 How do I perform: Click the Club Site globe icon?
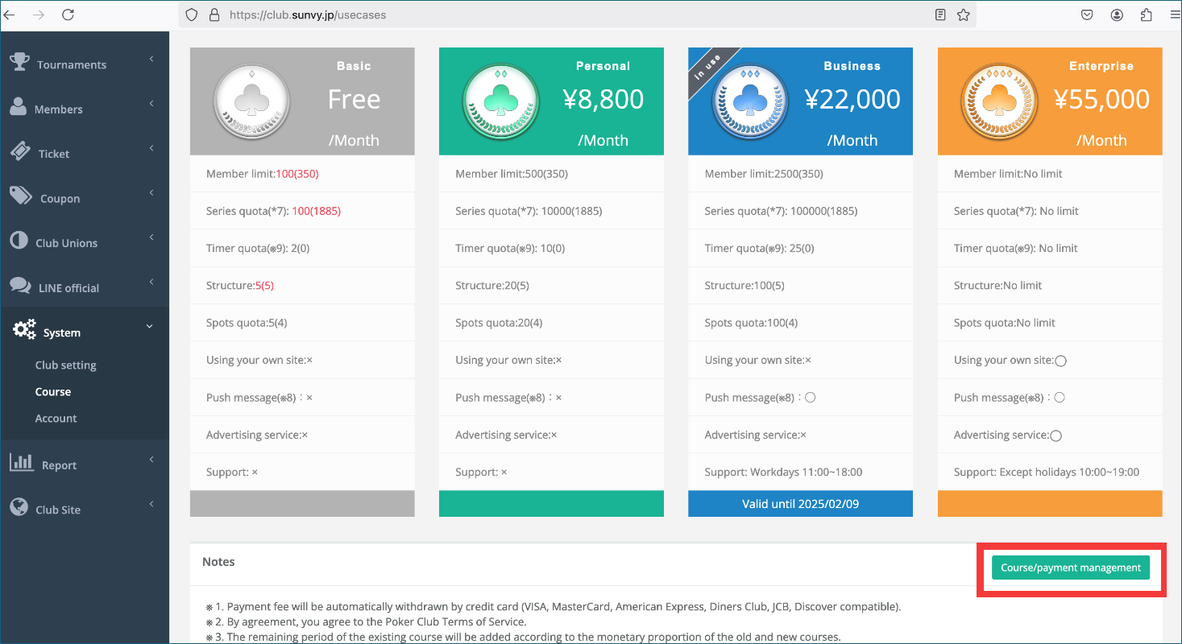pos(19,507)
